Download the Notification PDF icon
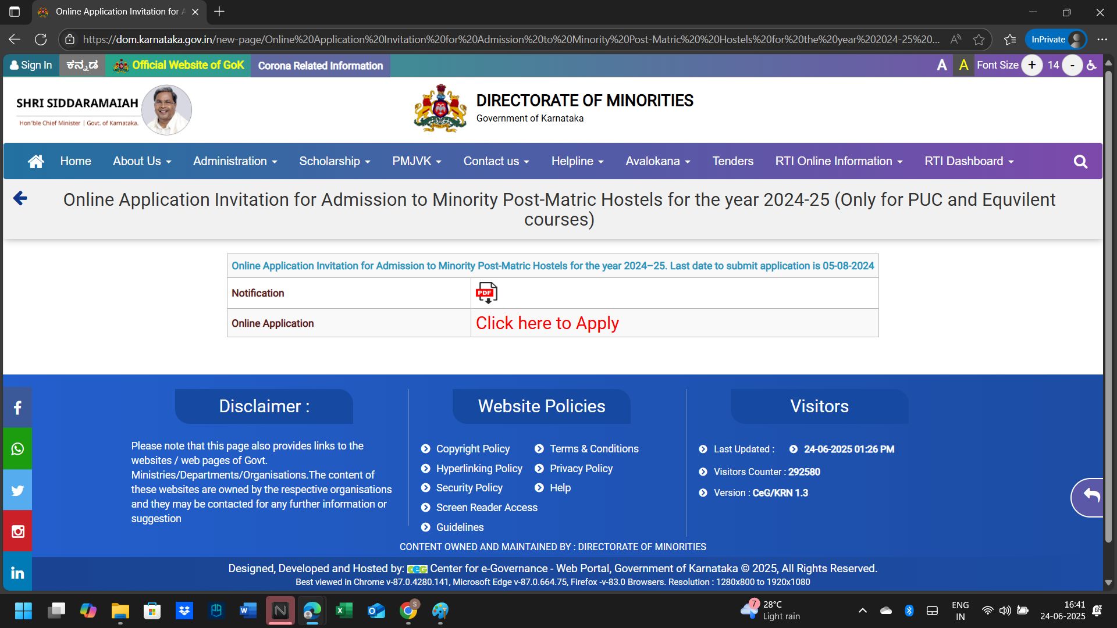The image size is (1117, 628). (x=486, y=292)
